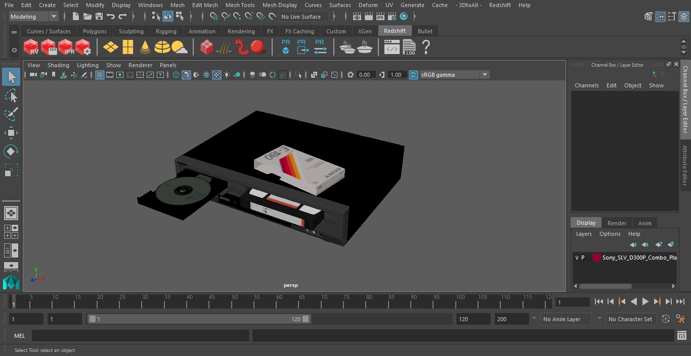
Task: Toggle the viewport grid display
Action: pyautogui.click(x=100, y=75)
